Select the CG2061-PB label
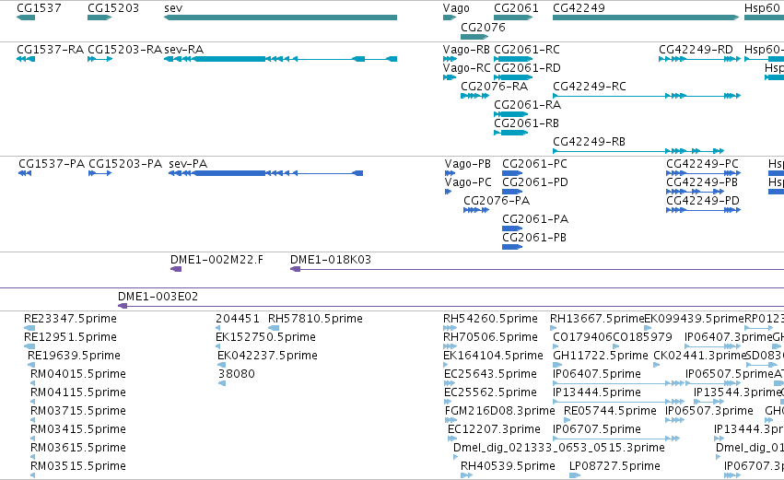Image resolution: width=784 pixels, height=480 pixels. (534, 238)
